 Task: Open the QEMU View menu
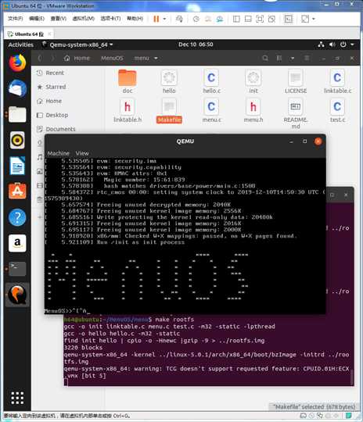(x=82, y=153)
